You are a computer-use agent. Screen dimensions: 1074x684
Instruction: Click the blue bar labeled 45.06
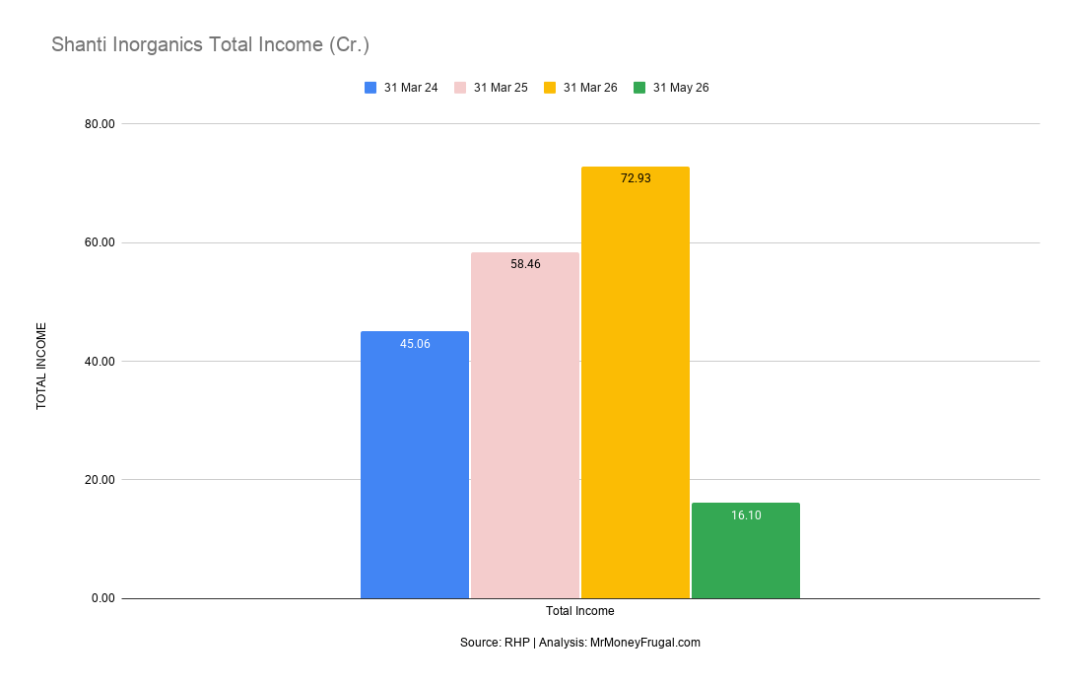[415, 464]
